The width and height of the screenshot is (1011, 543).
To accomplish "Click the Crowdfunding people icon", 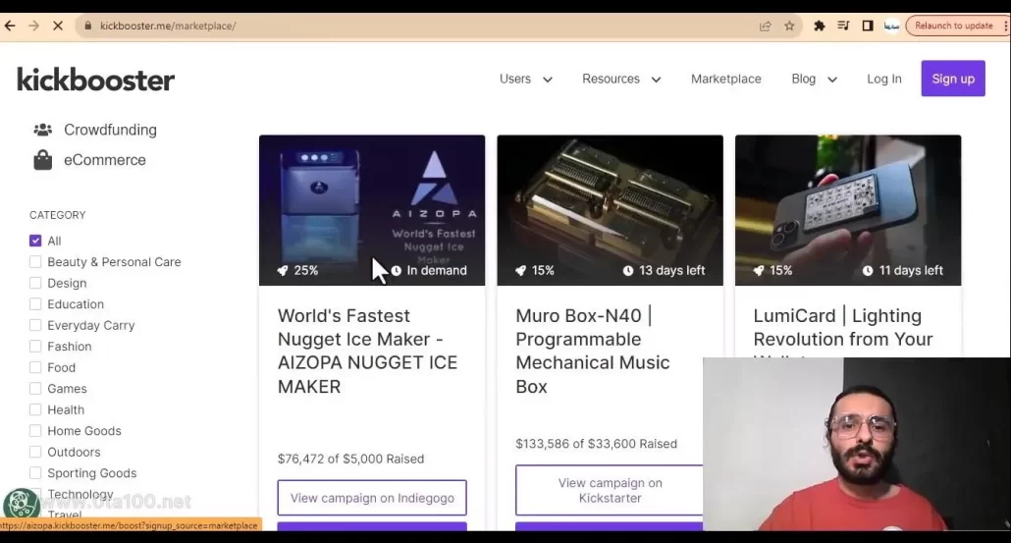I will (42, 130).
